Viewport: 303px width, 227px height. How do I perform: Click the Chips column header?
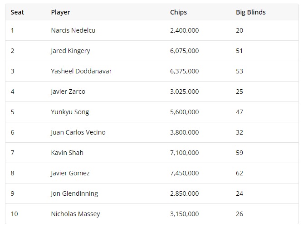178,12
